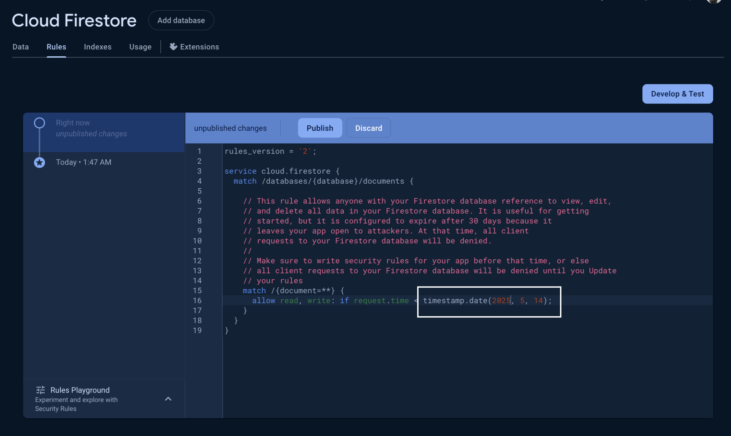Viewport: 731px width, 436px height.
Task: Place cursor on the match /{document=**} line
Action: (293, 290)
